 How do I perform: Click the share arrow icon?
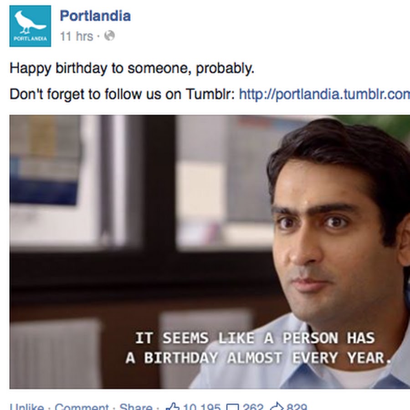point(277,406)
